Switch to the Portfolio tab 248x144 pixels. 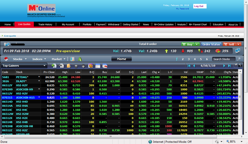(x=87, y=24)
